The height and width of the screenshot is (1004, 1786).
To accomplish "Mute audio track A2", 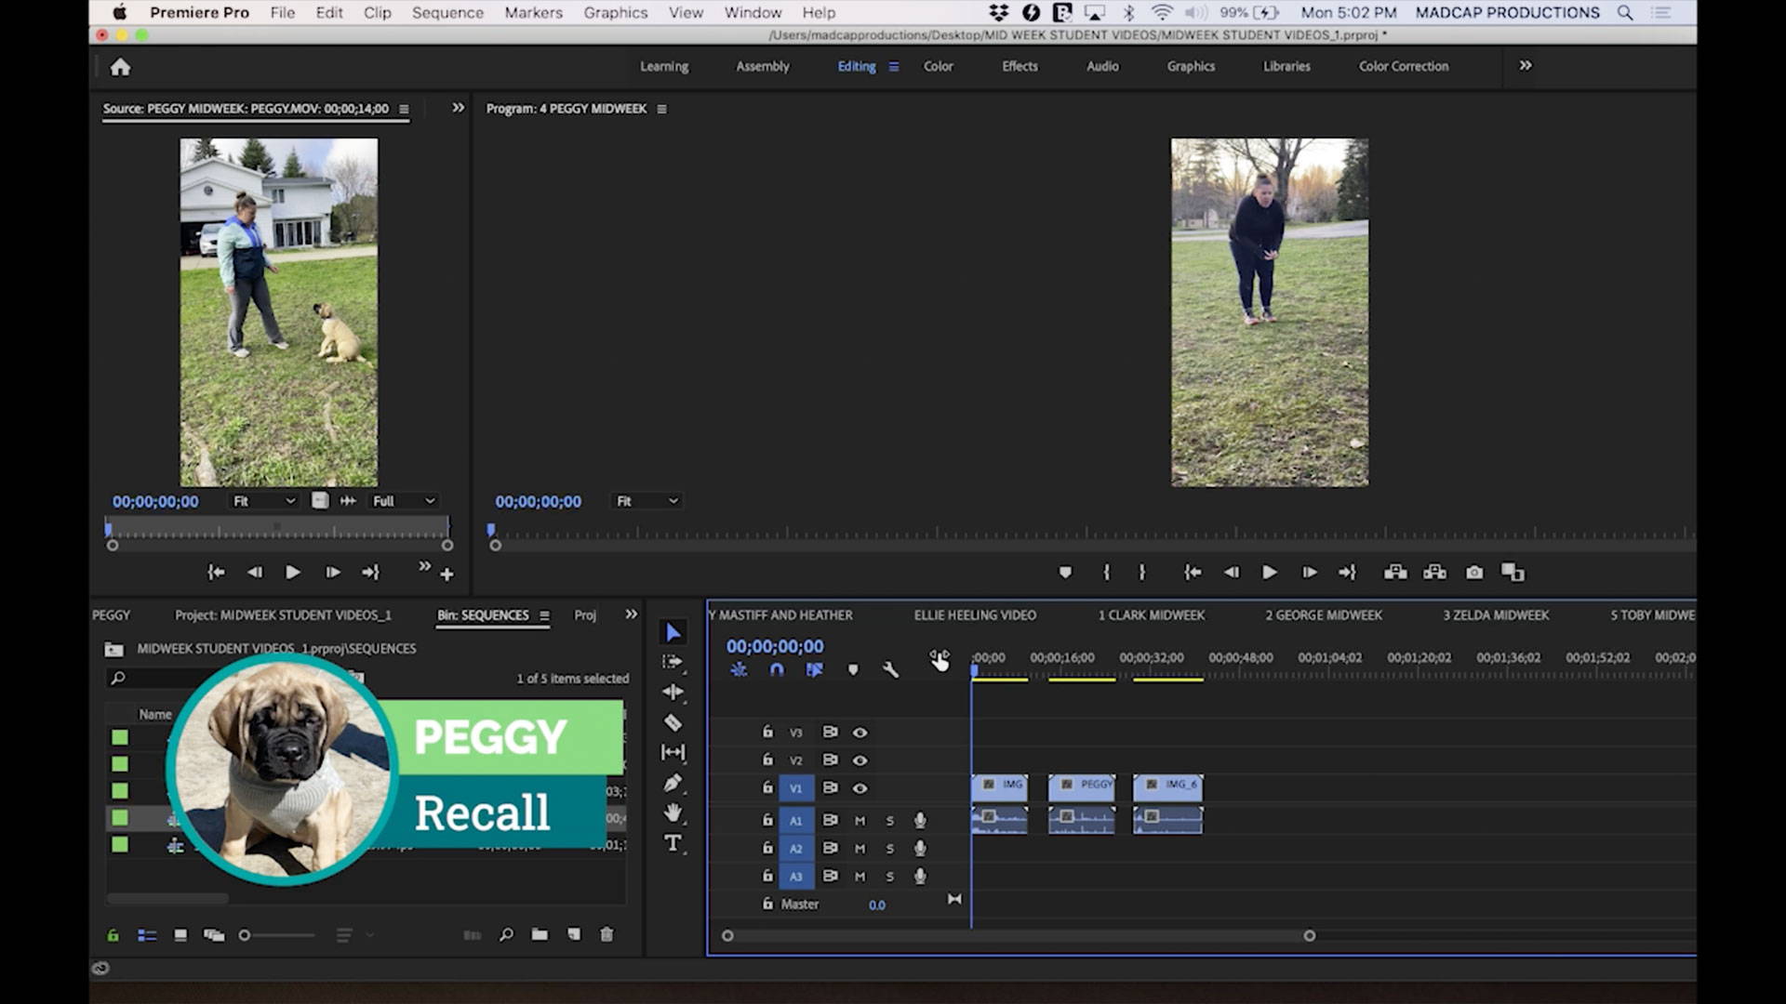I will [860, 849].
